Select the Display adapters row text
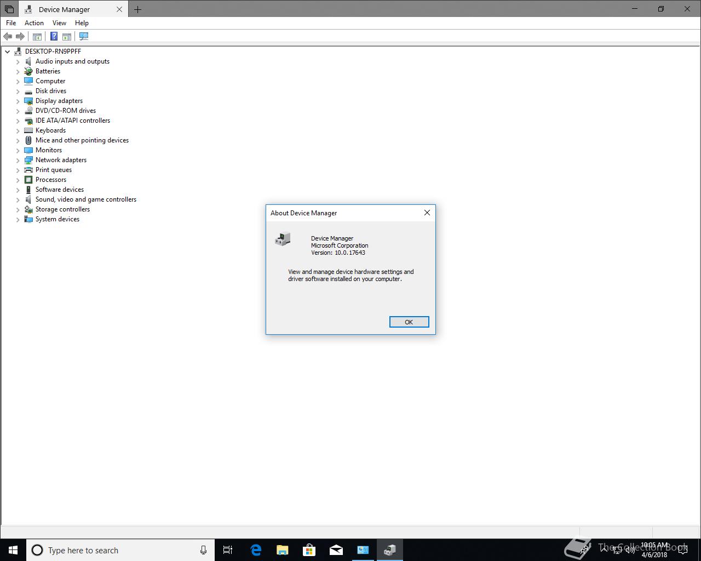This screenshot has height=561, width=701. click(x=59, y=101)
